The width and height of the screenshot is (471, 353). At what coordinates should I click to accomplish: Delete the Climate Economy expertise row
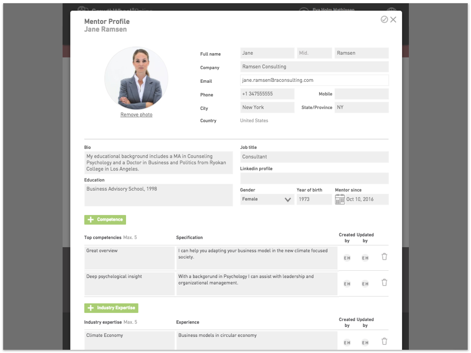(x=384, y=342)
